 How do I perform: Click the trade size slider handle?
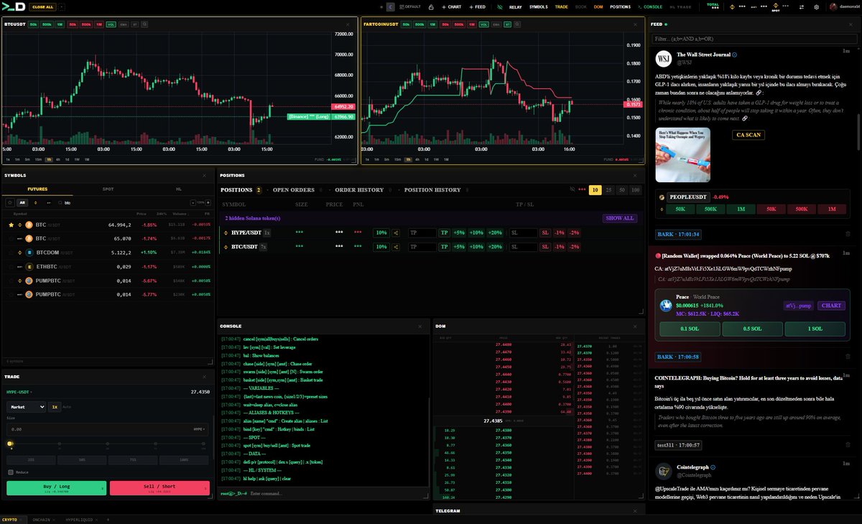pyautogui.click(x=10, y=444)
